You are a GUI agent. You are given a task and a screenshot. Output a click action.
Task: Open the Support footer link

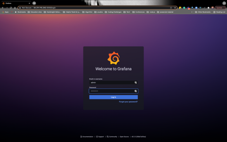(100, 137)
